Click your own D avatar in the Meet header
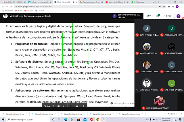 [179, 16]
